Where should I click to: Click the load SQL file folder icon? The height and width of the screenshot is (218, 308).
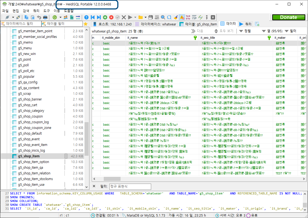[140, 17]
